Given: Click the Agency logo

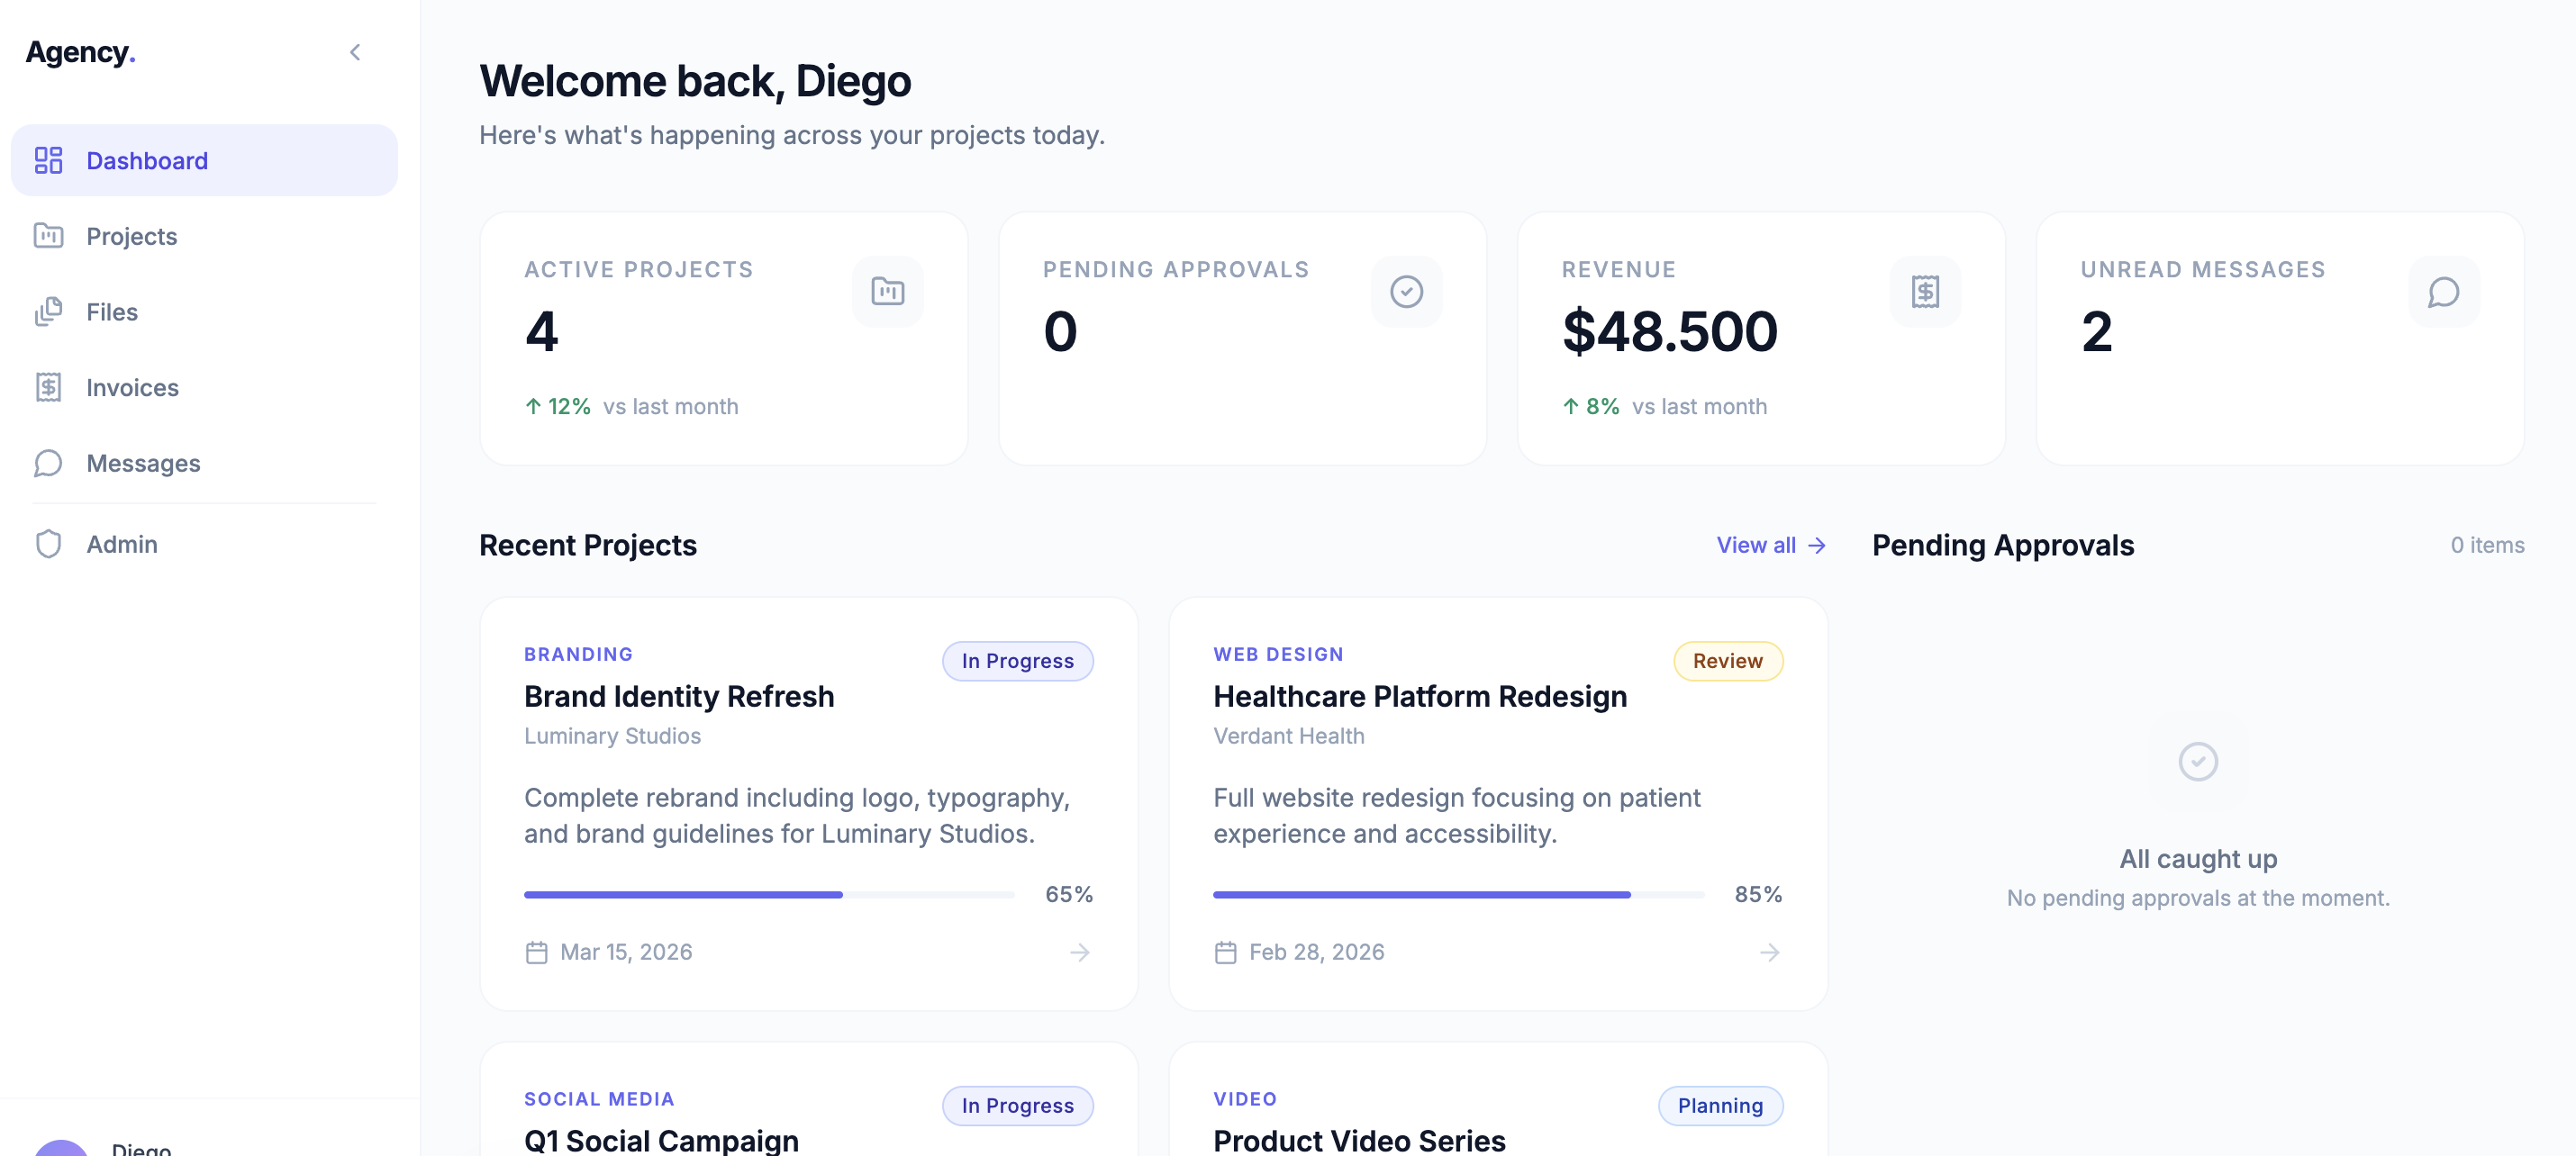Looking at the screenshot, I should (x=80, y=52).
